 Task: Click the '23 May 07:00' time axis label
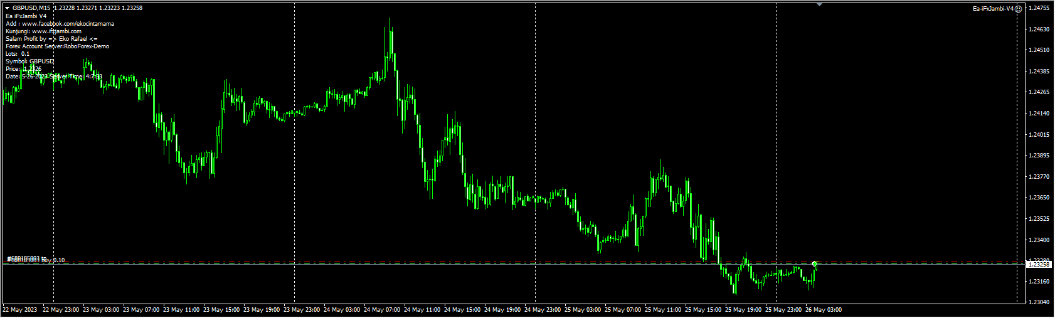point(141,310)
